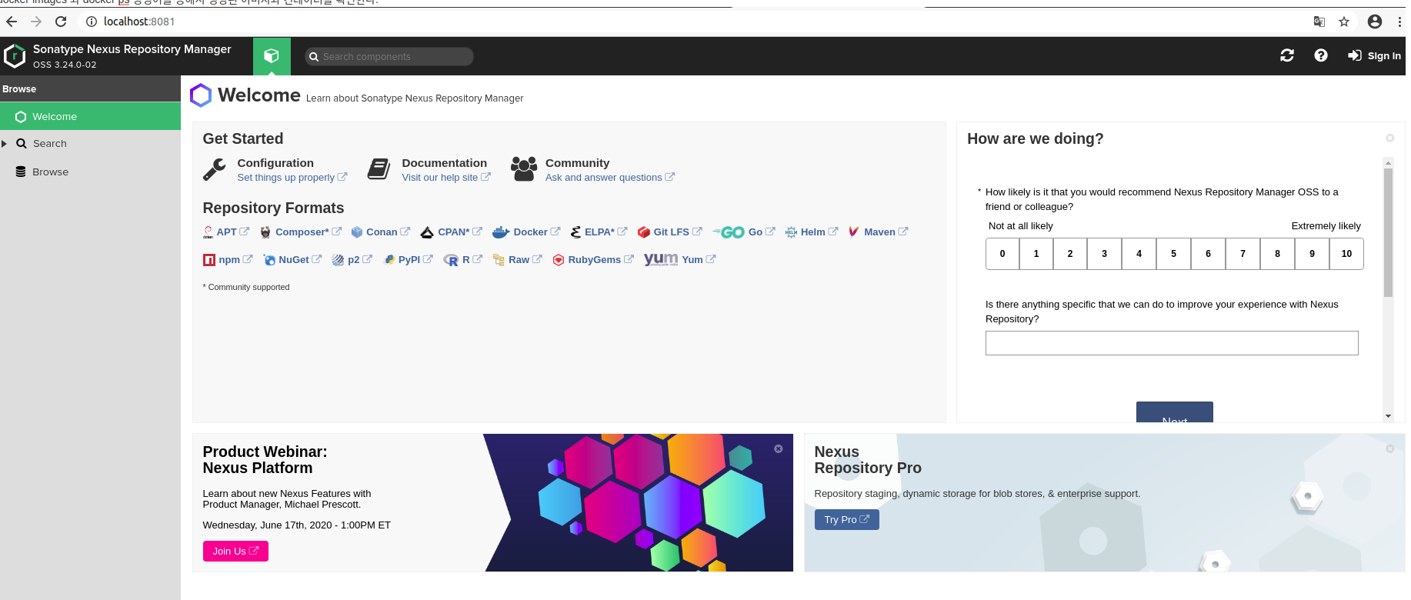Open the Go format link
Viewport: 1411px width, 600px height.
coord(744,232)
